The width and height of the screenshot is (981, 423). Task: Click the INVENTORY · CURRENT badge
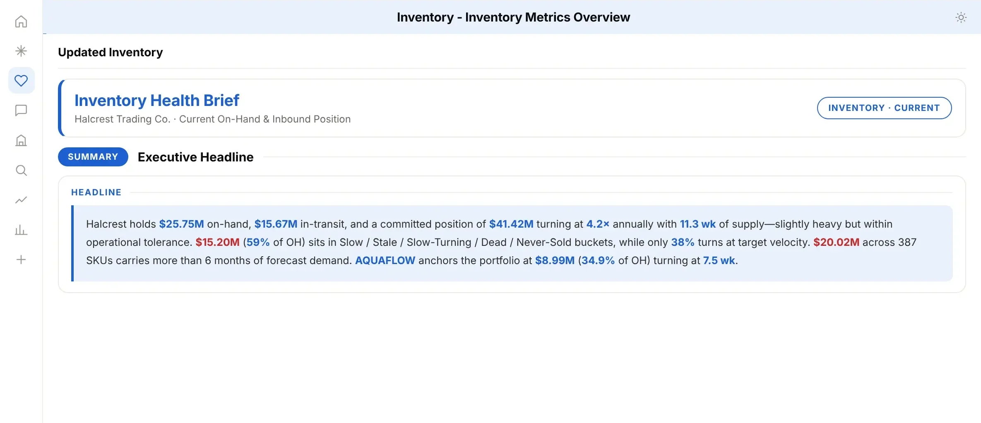884,108
